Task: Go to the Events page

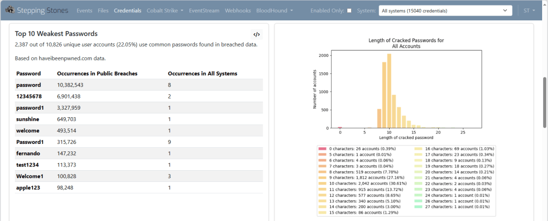Action: [85, 10]
